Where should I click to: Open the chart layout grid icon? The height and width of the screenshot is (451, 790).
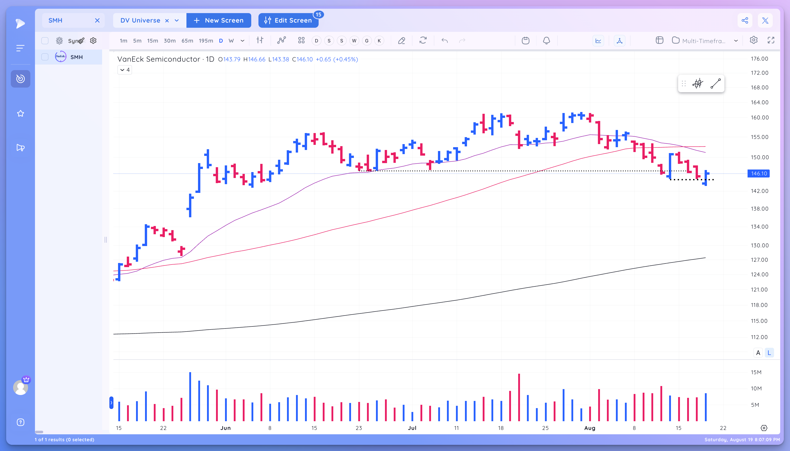[x=301, y=40]
